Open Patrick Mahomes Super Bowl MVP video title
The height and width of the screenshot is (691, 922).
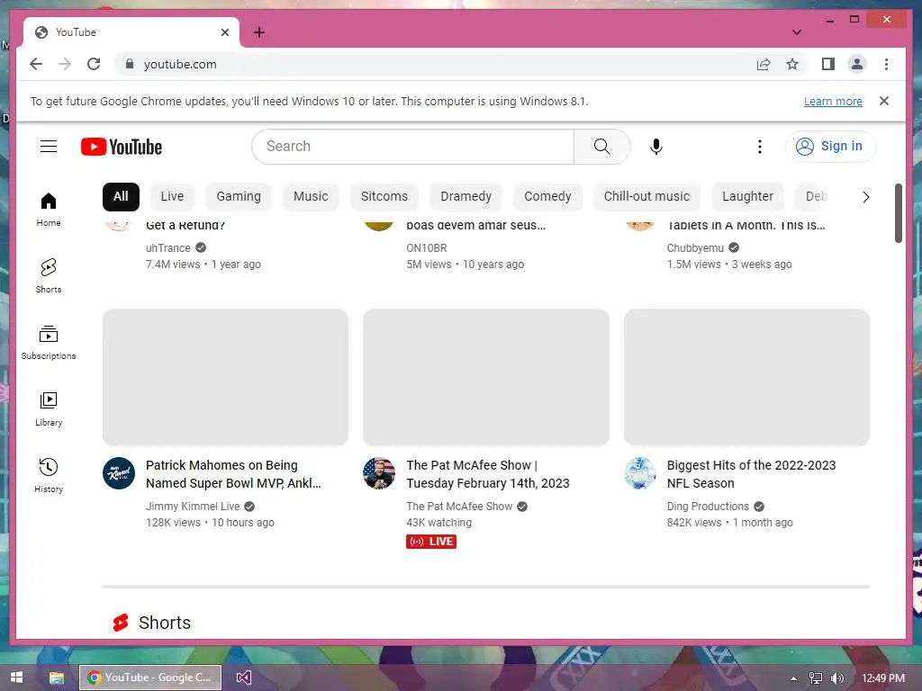coord(233,474)
